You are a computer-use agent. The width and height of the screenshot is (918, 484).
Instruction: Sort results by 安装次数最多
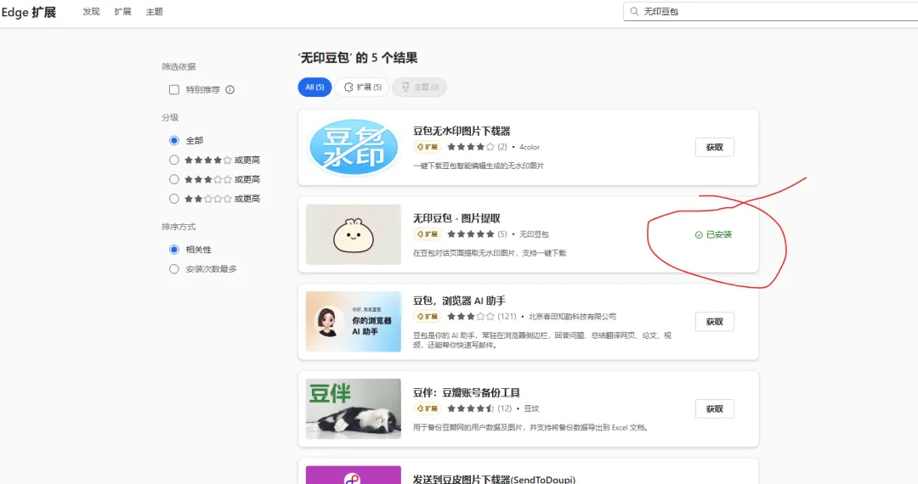point(174,269)
